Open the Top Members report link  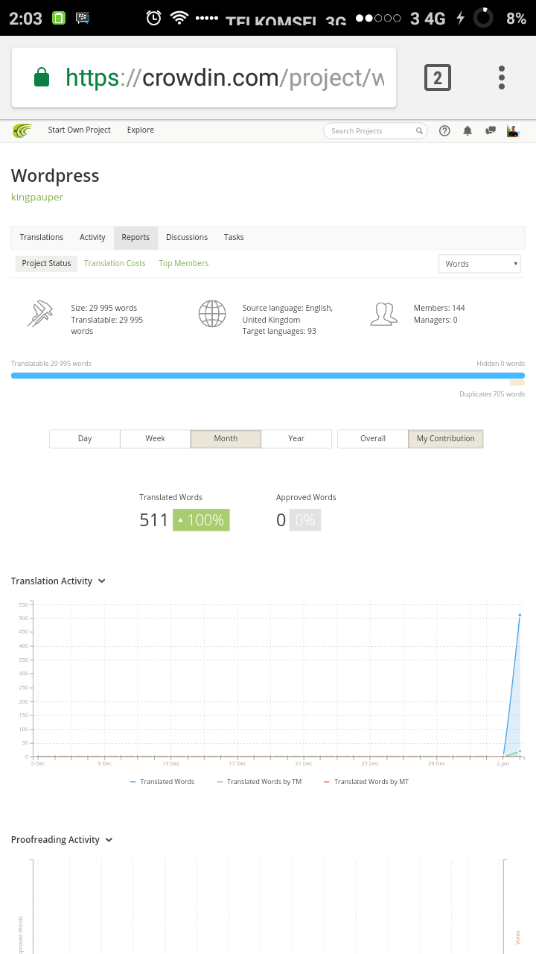point(184,263)
